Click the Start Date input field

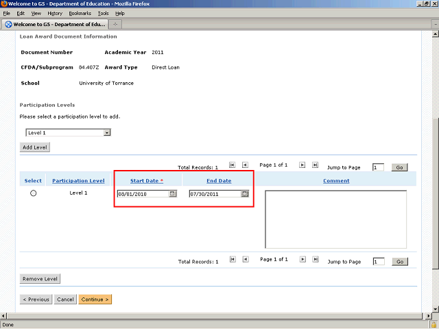143,194
